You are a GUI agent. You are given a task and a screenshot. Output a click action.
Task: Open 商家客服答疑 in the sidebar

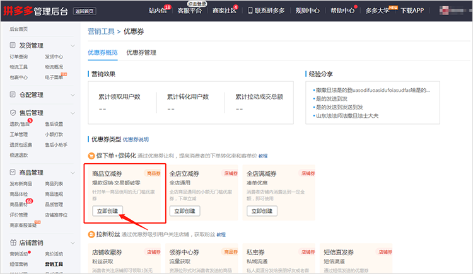click(23, 225)
